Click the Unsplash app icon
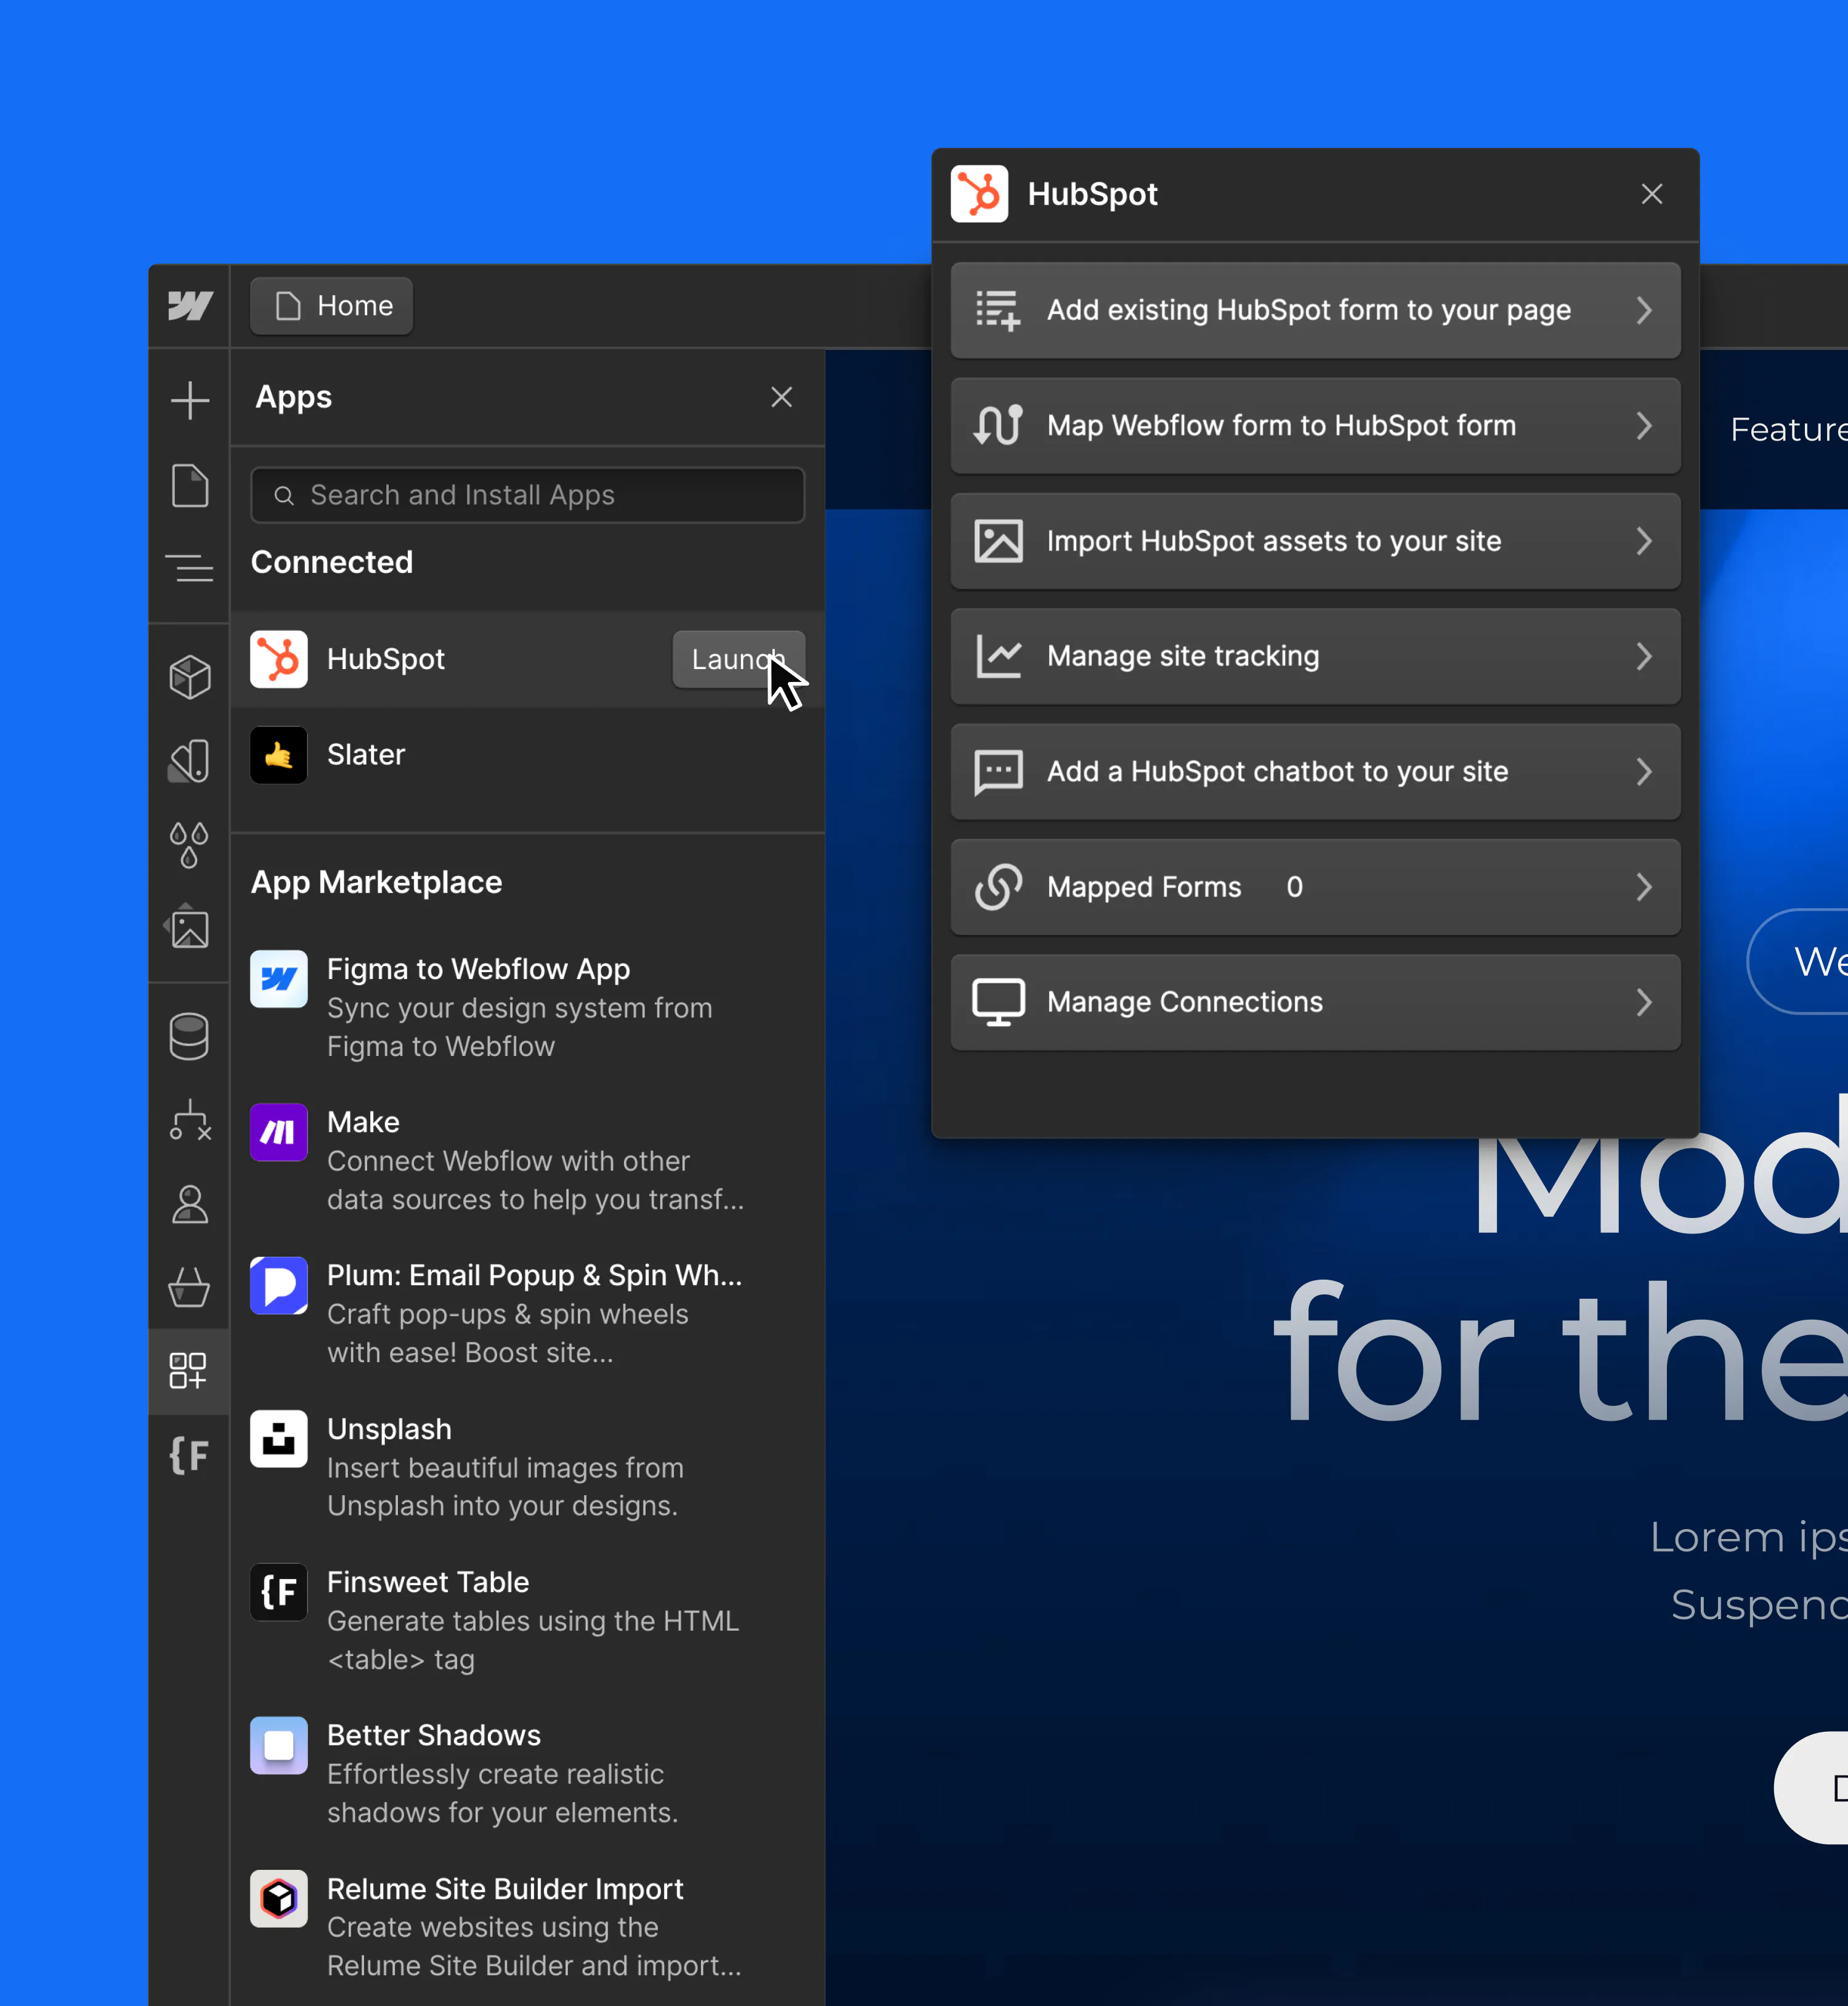Viewport: 1848px width, 2006px height. pos(279,1439)
